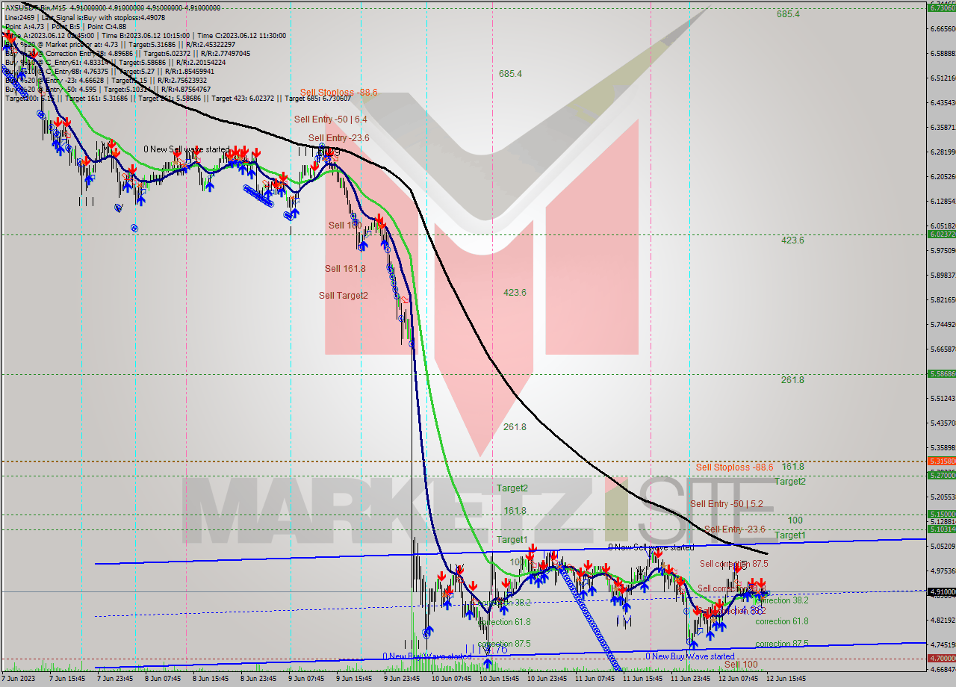Click the 'Sell Entry -50 | 5.2' label
956x687 pixels.
pos(727,504)
